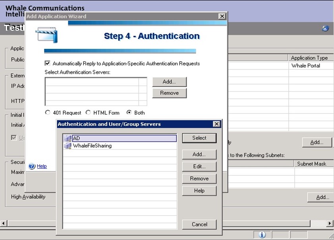Click Edit... in the servers dialog
Viewport: 334px width, 240px height.
point(199,167)
